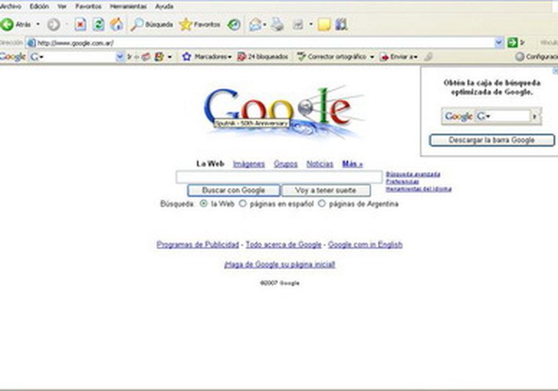
Task: Click the news icon in Google toolbar
Action: tap(145, 56)
